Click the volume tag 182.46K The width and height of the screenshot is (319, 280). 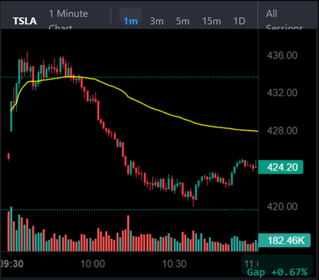coord(285,240)
